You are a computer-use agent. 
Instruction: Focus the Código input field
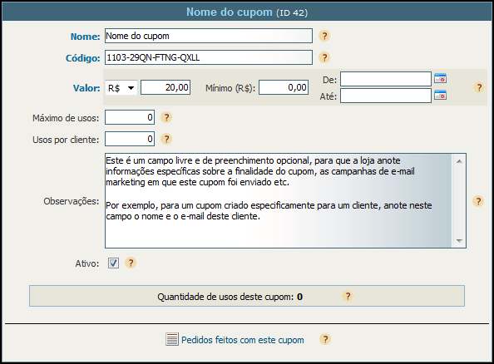[x=209, y=57]
